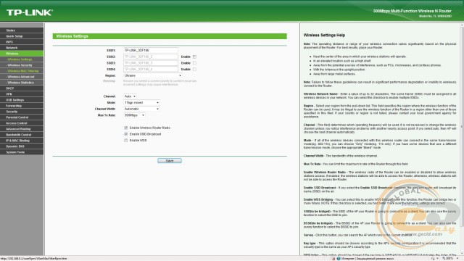
Task: Open the Region dropdown showing Ukraine
Action: coord(152,75)
